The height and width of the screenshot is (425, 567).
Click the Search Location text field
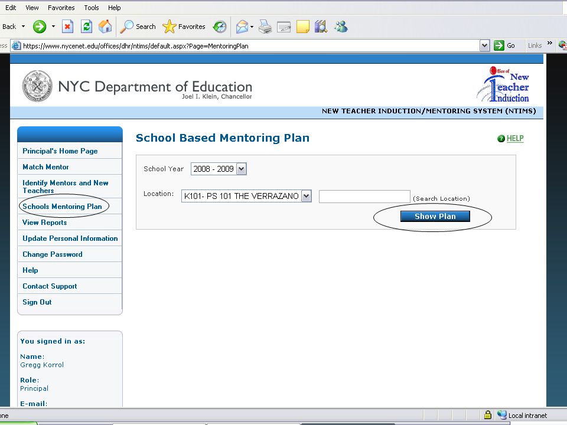pyautogui.click(x=364, y=196)
